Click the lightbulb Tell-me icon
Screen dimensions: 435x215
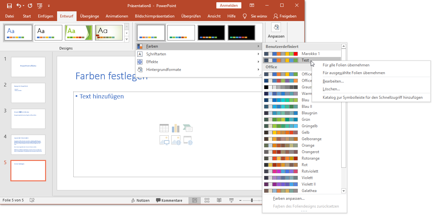[x=245, y=16]
